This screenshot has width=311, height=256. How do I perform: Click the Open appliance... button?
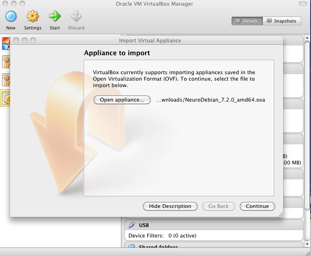pos(122,100)
